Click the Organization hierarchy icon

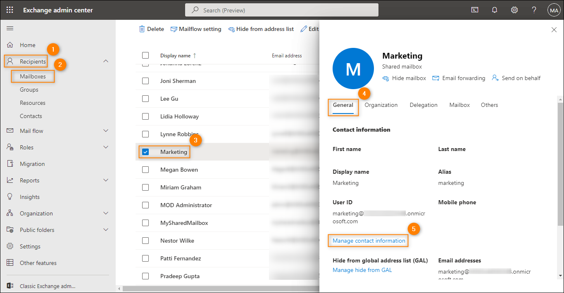coord(10,213)
